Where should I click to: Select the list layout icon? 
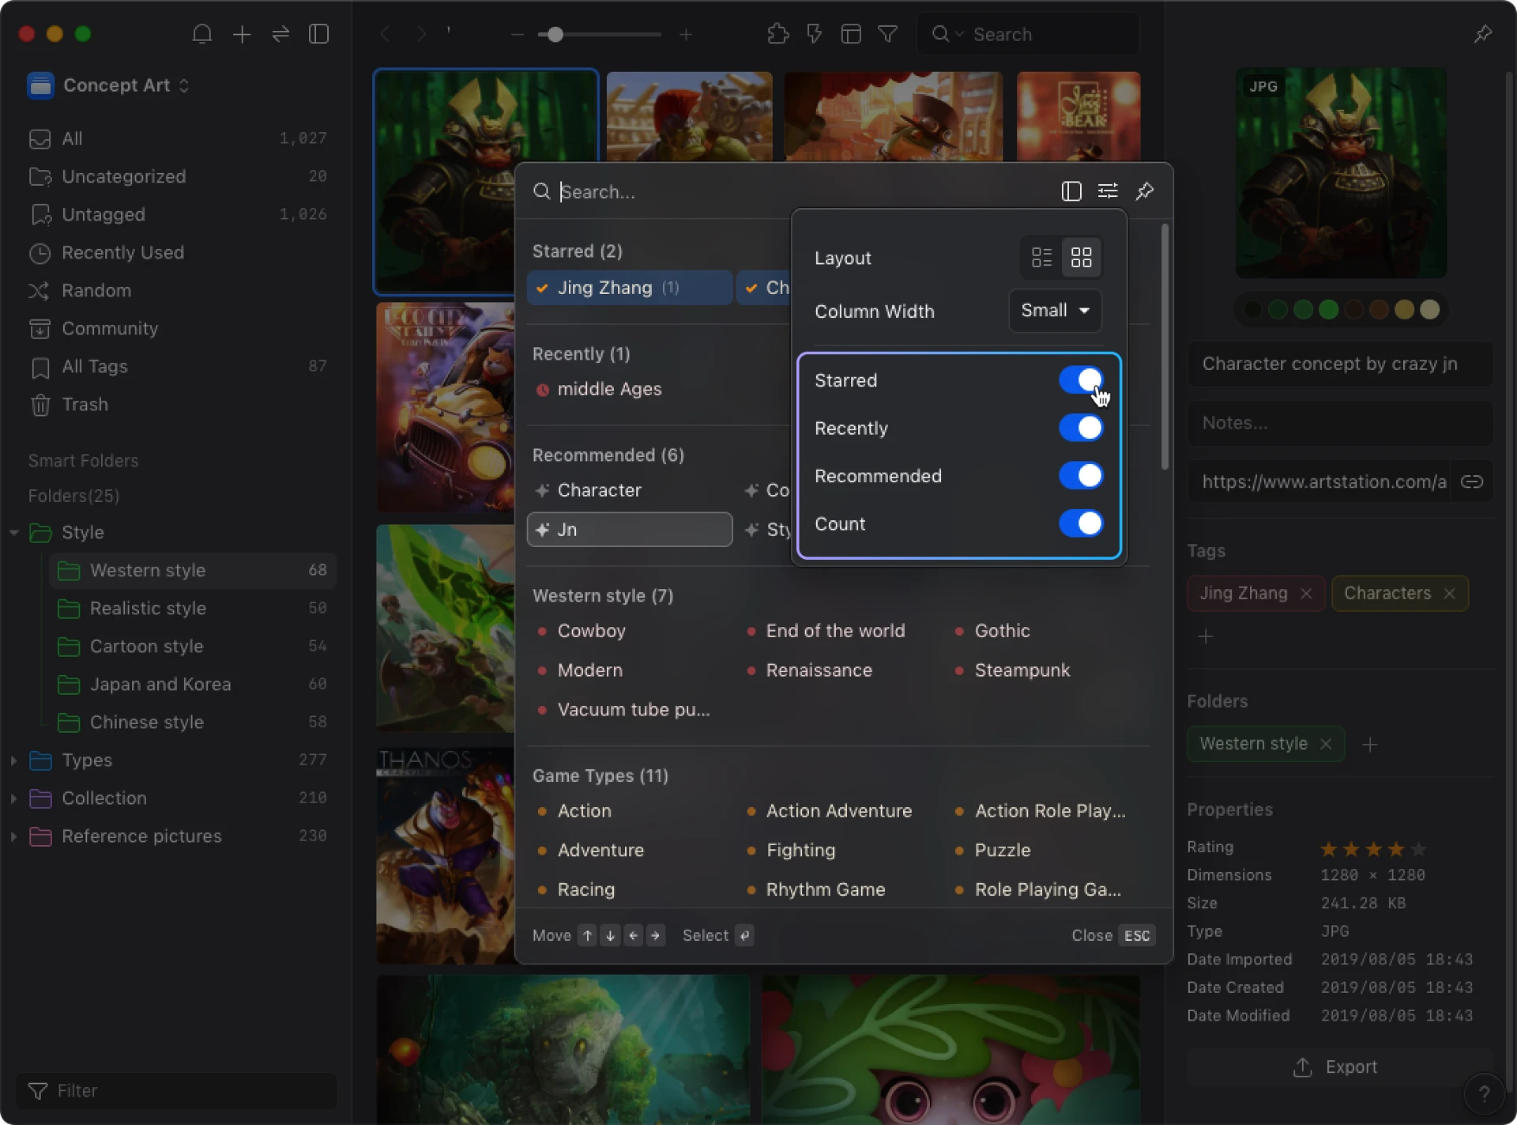point(1041,258)
